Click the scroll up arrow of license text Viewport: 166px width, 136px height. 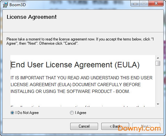coord(158,58)
